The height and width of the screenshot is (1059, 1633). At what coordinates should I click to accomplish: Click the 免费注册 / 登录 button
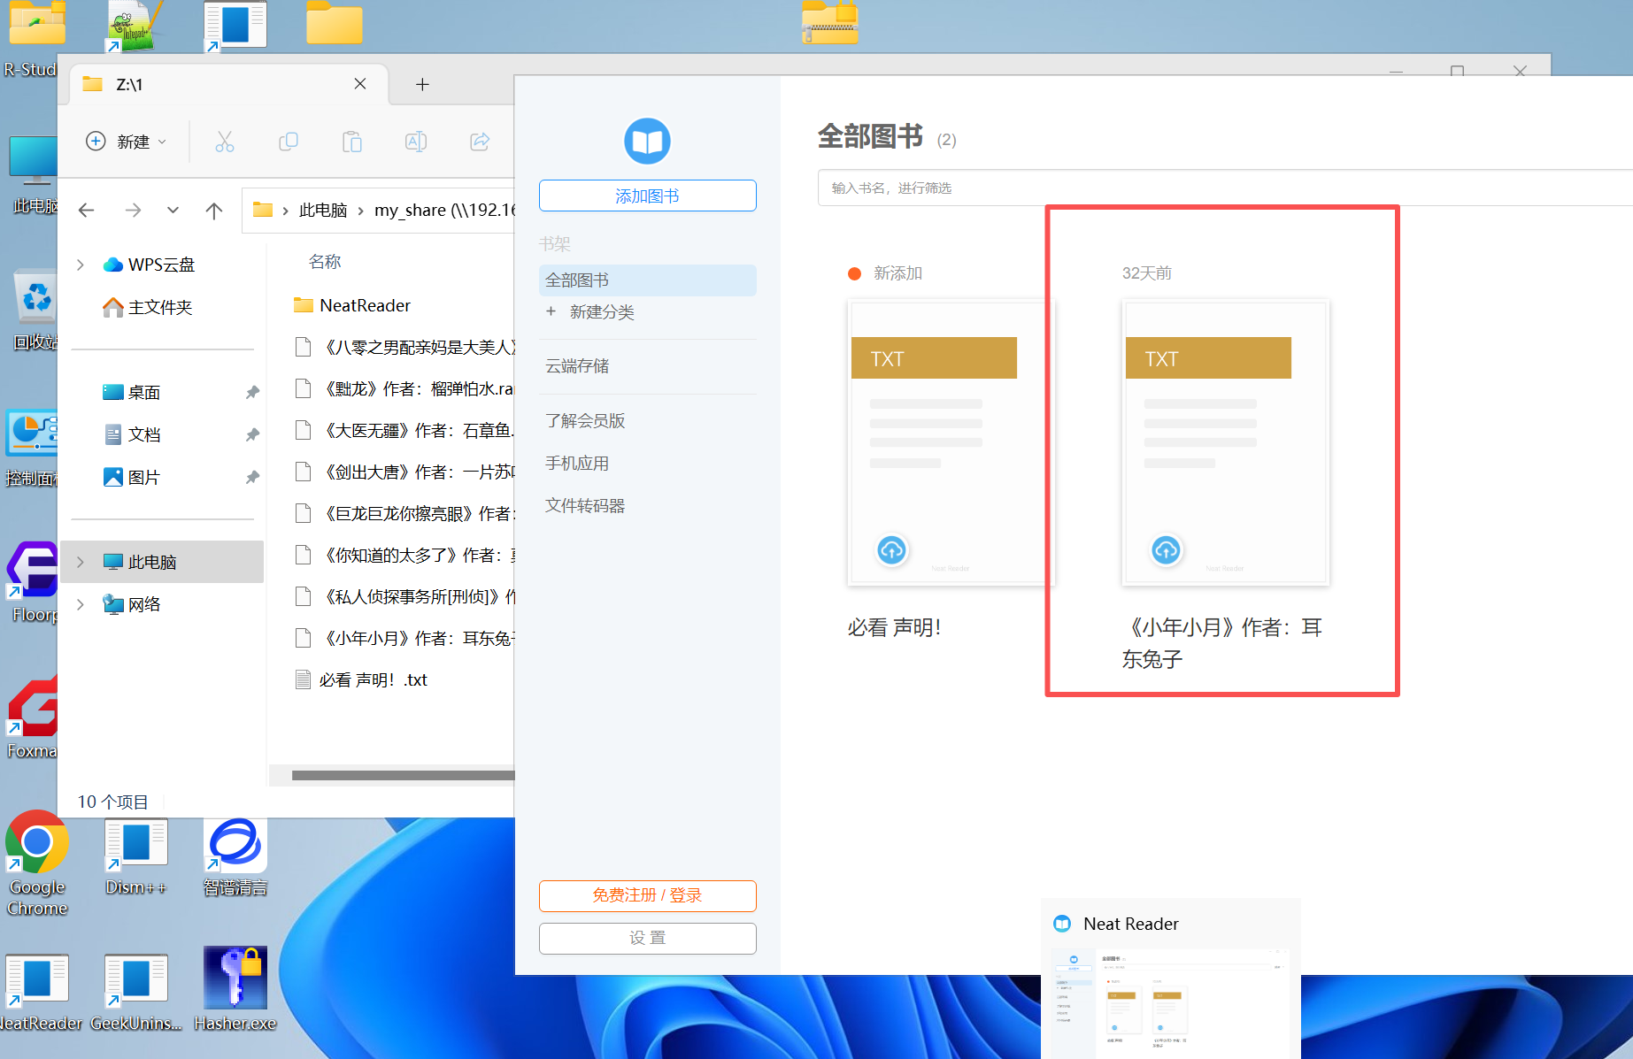(647, 895)
